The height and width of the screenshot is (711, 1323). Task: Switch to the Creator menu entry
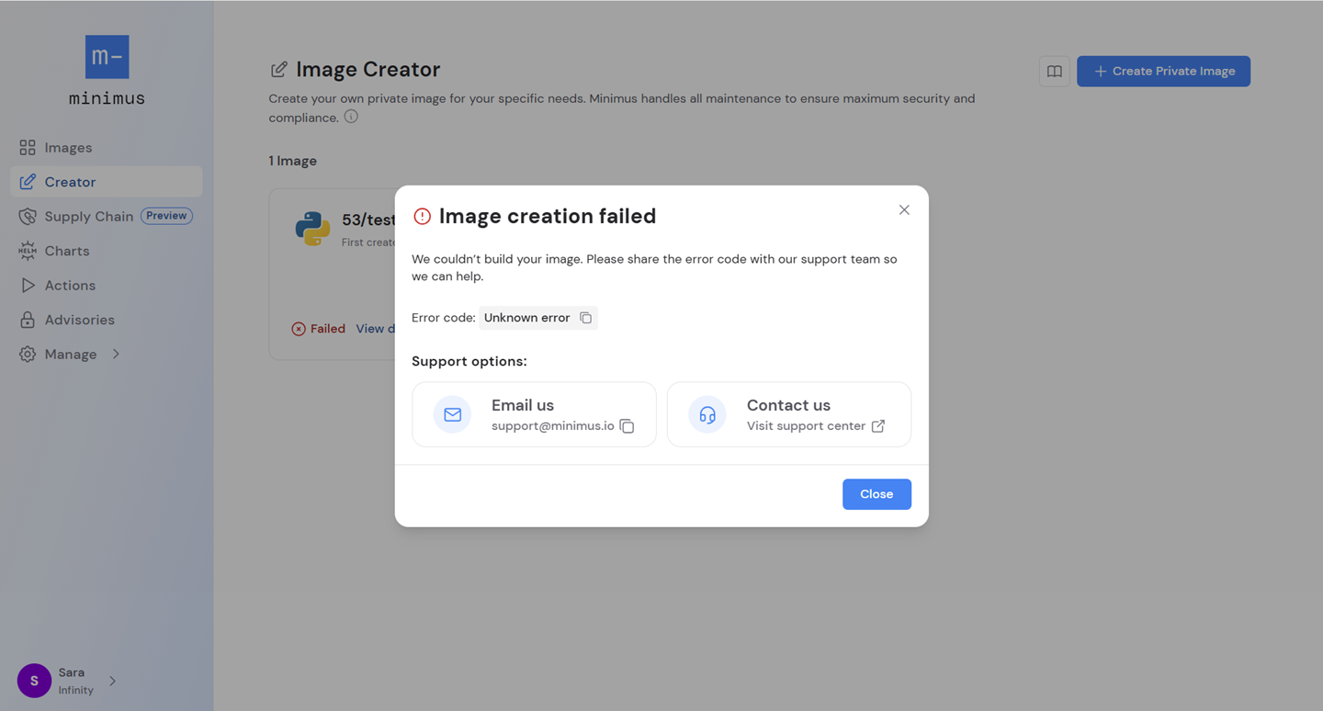pos(70,181)
